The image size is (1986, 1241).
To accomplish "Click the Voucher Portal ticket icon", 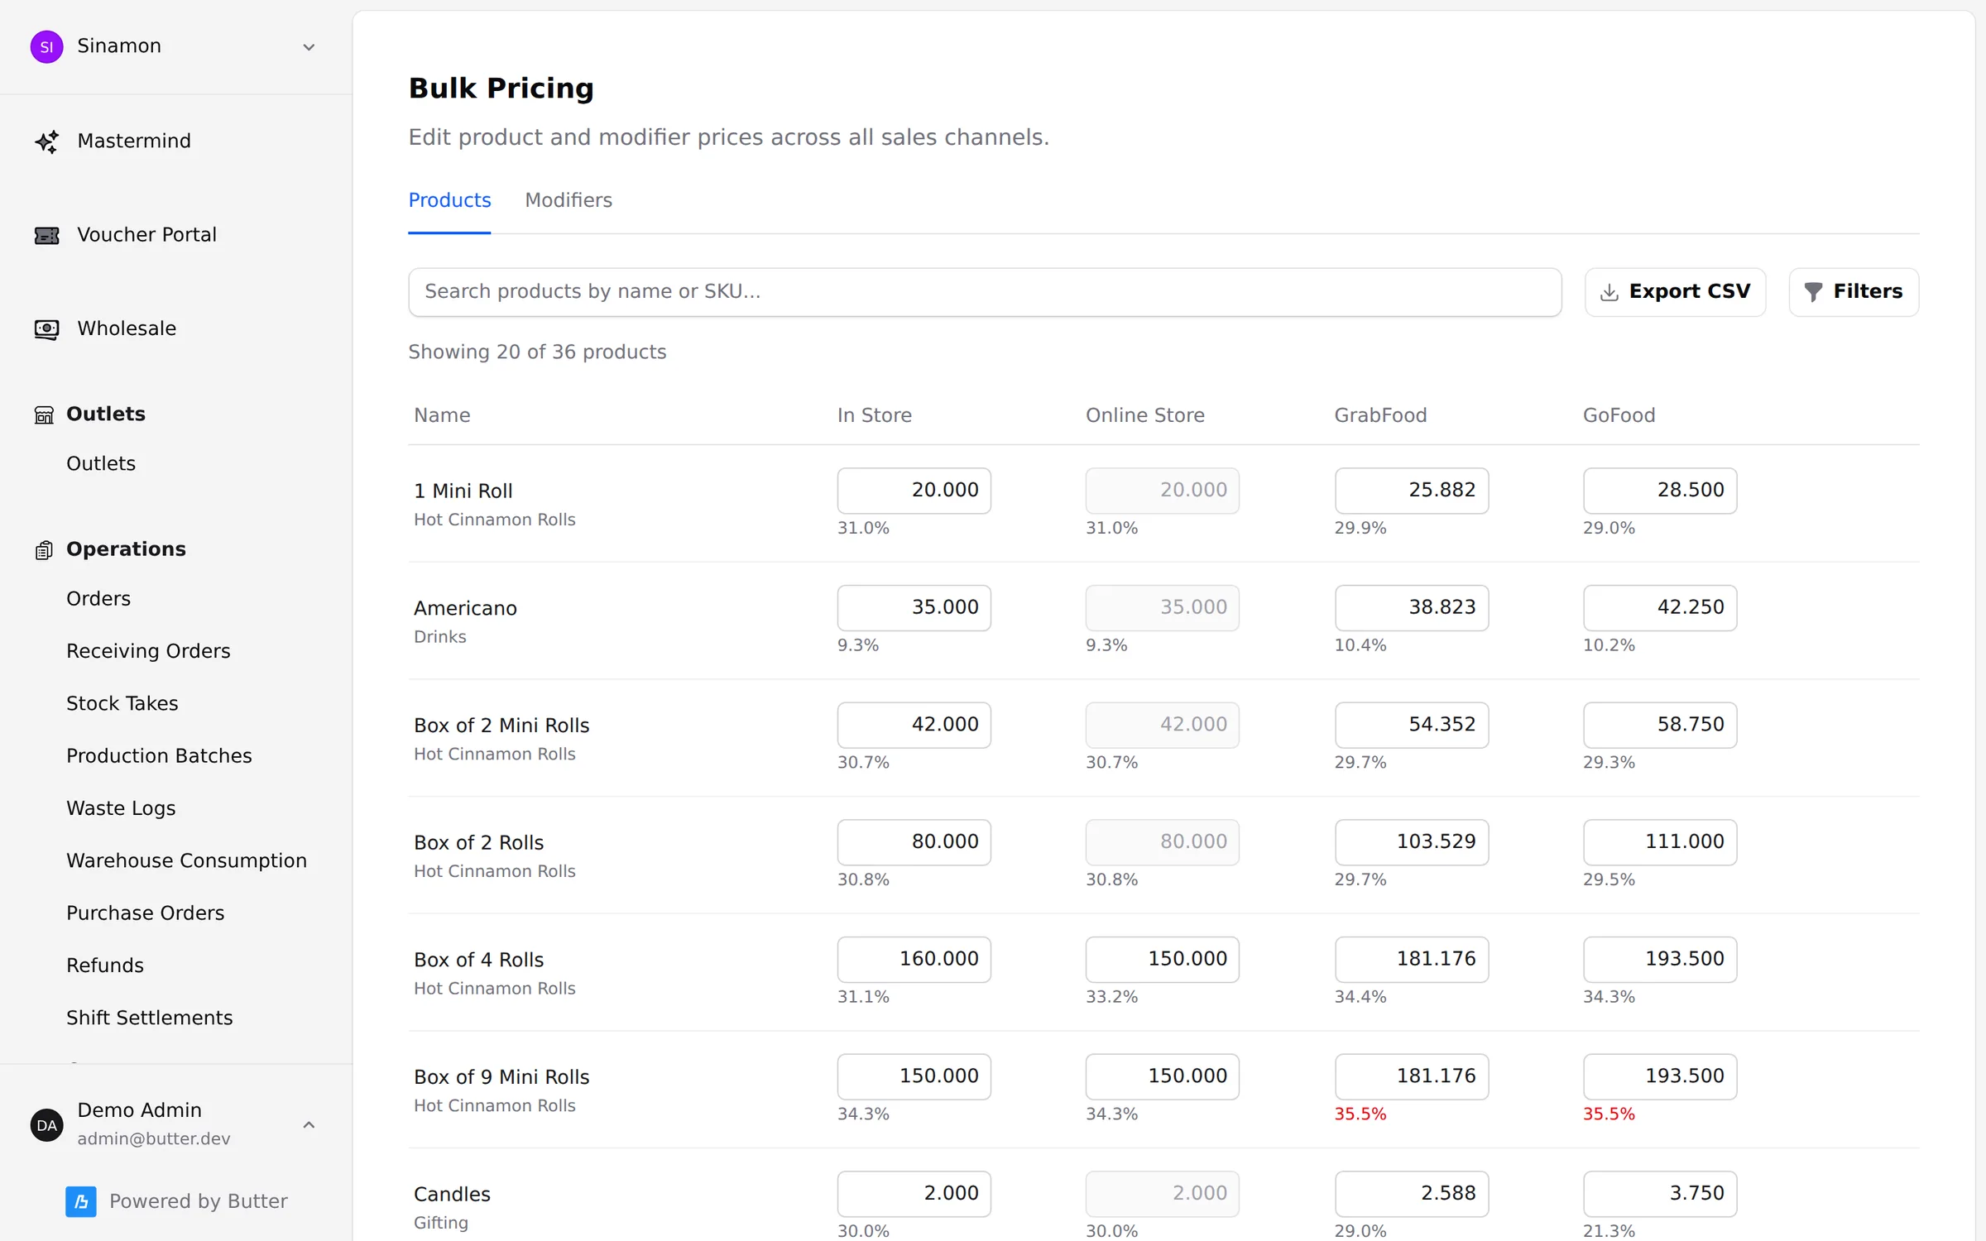I will (46, 236).
